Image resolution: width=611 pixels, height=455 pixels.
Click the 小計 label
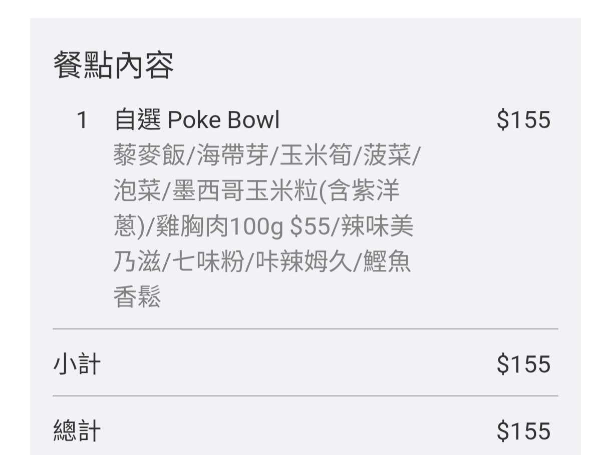pyautogui.click(x=77, y=364)
